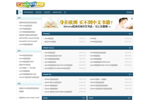Screen dimensions: 150x100
Task: Open the "cpanel X" article containing "——"
Action: coord(98,79)
